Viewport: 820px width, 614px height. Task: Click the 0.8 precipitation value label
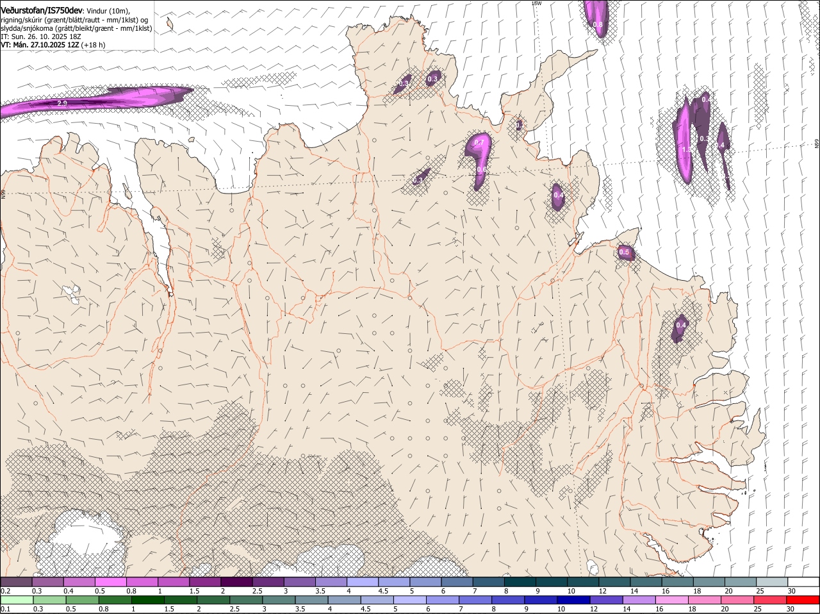(x=598, y=25)
